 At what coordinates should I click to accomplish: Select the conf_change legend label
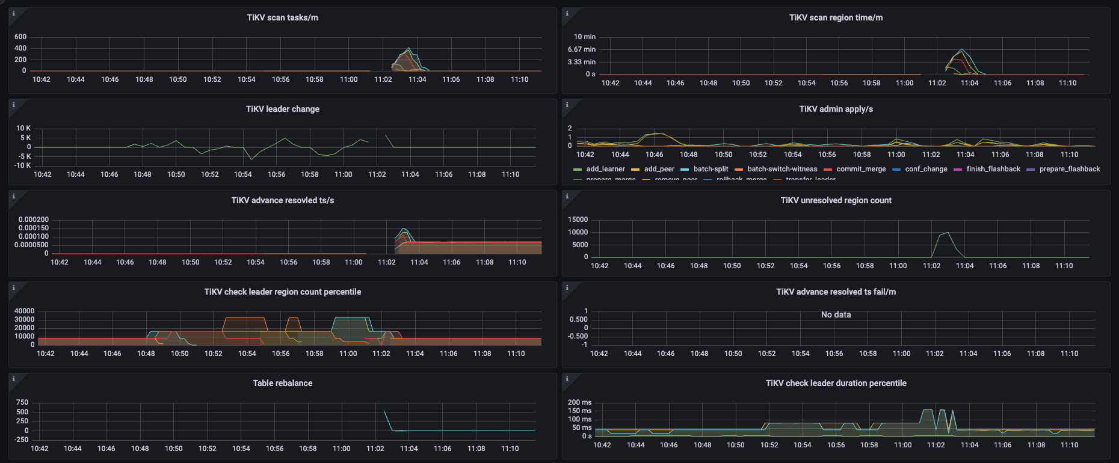pos(926,169)
